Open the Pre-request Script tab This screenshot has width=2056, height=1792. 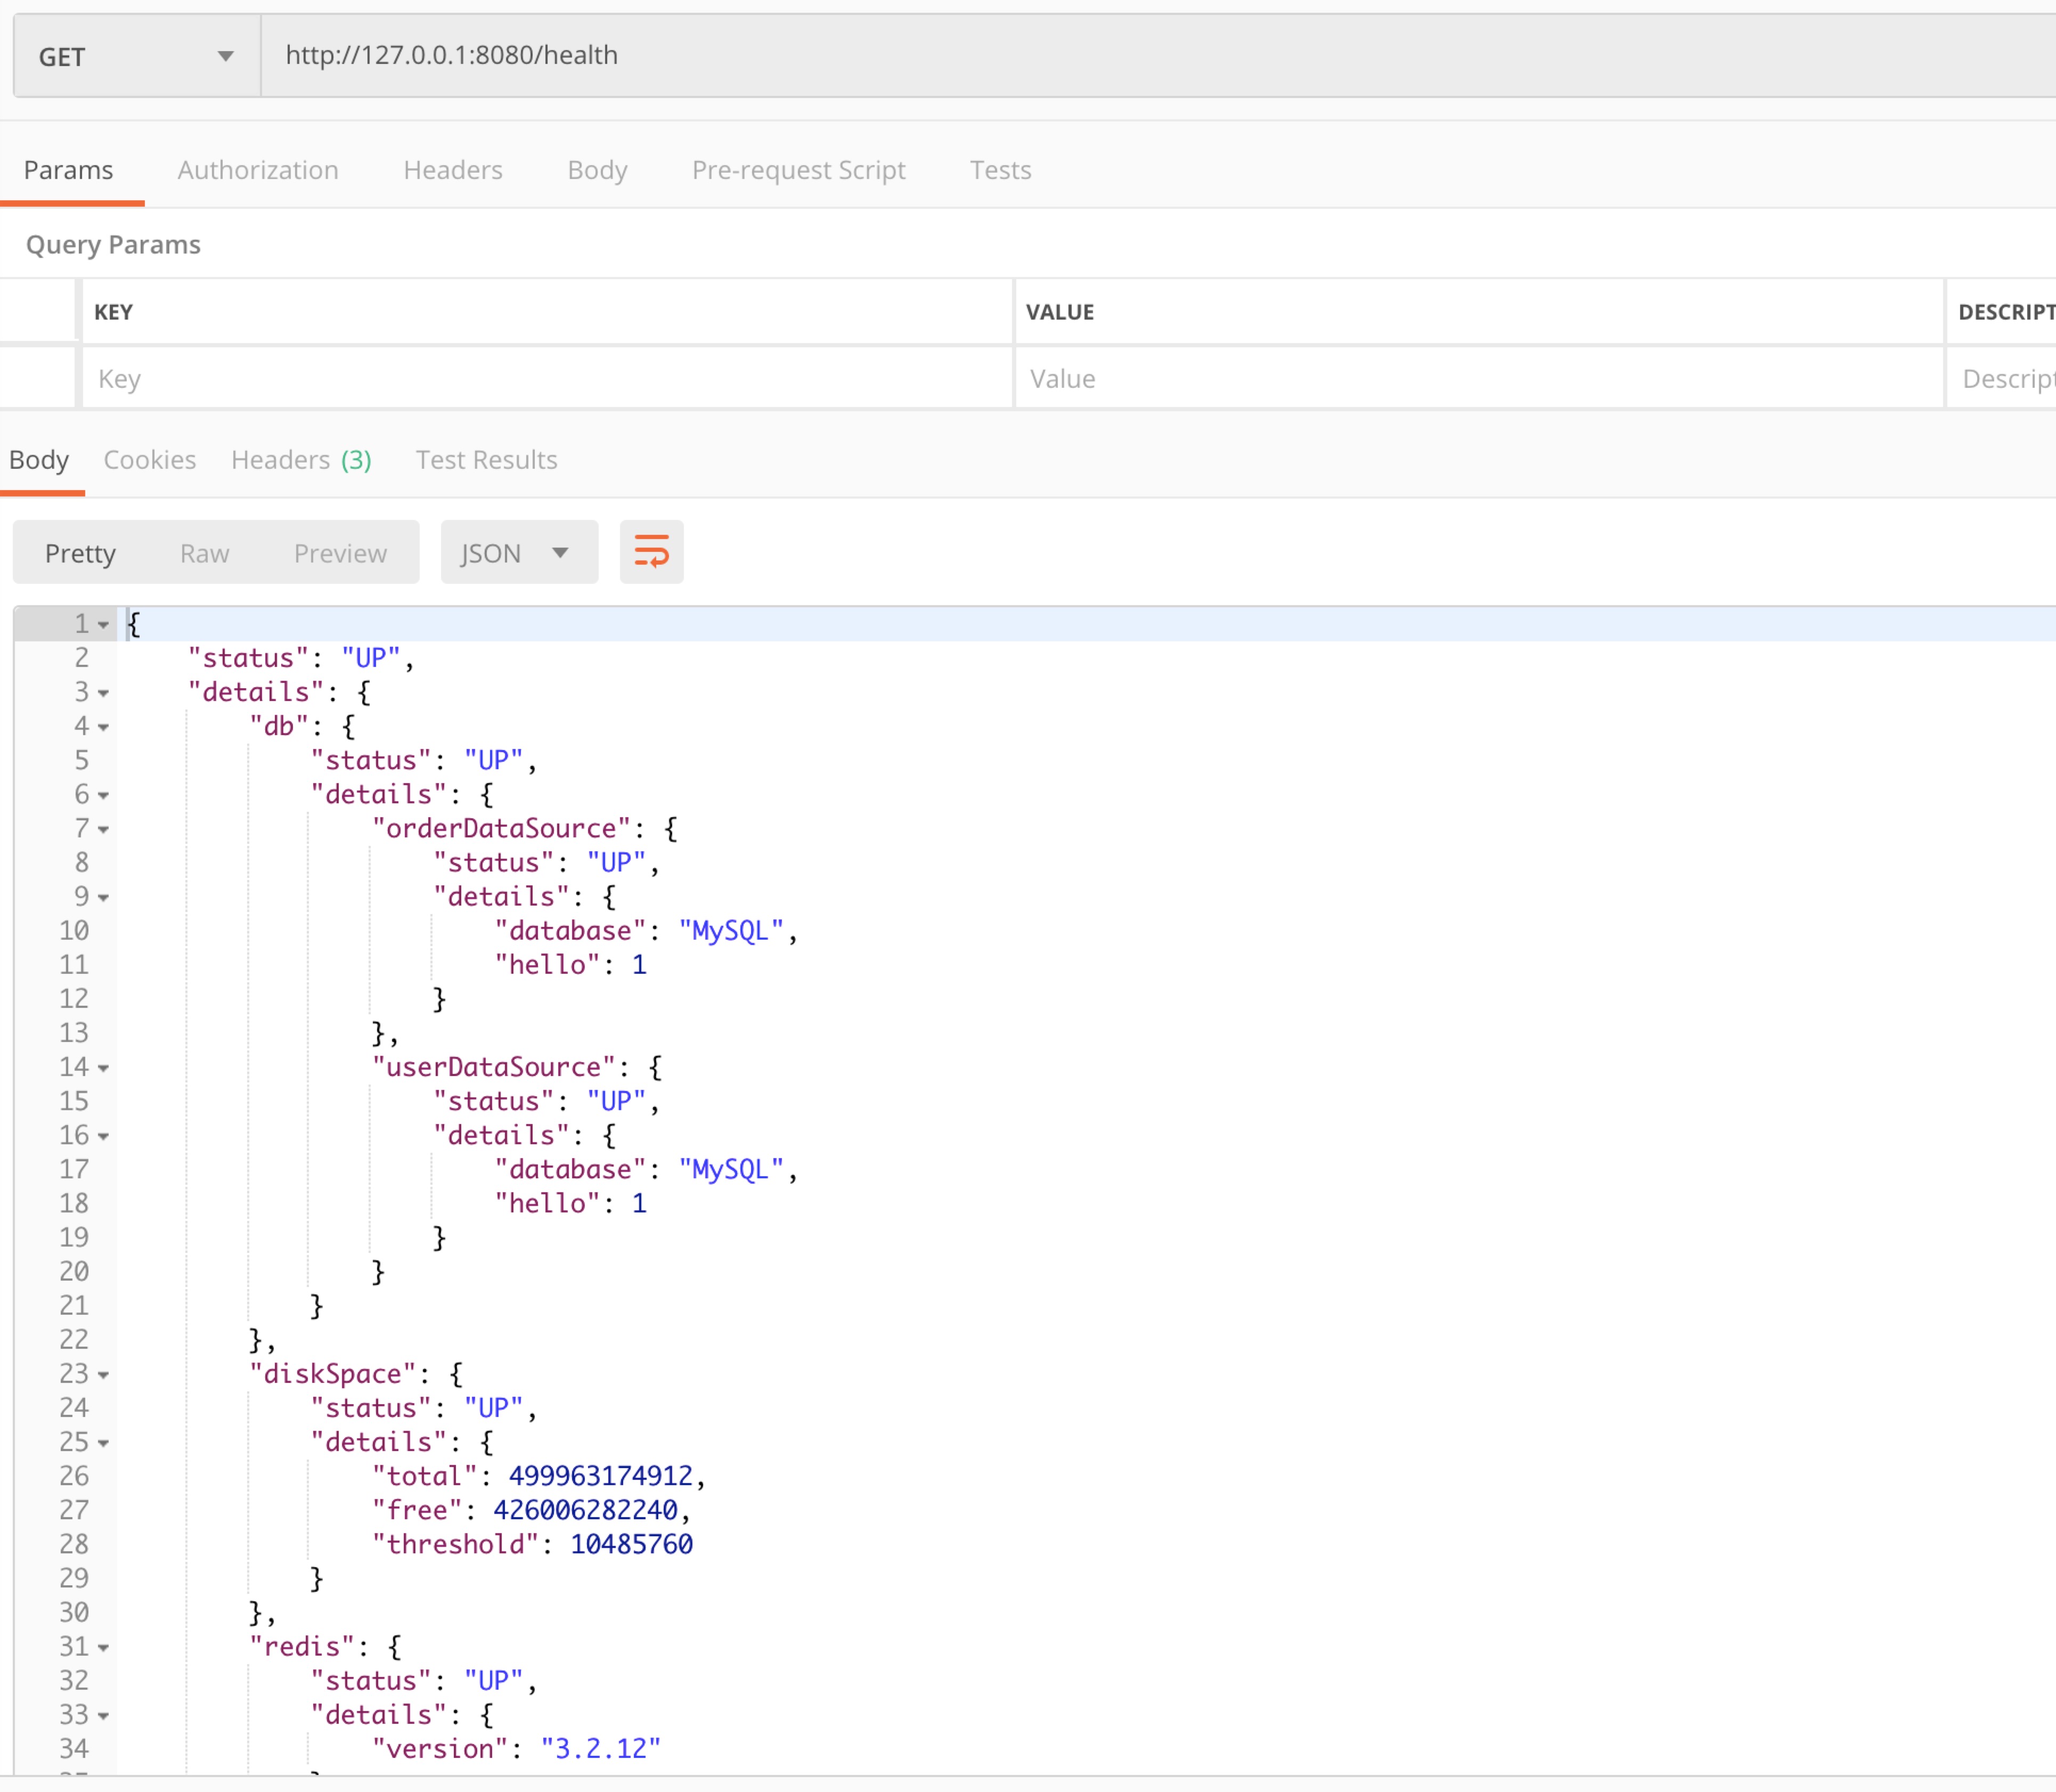(798, 170)
